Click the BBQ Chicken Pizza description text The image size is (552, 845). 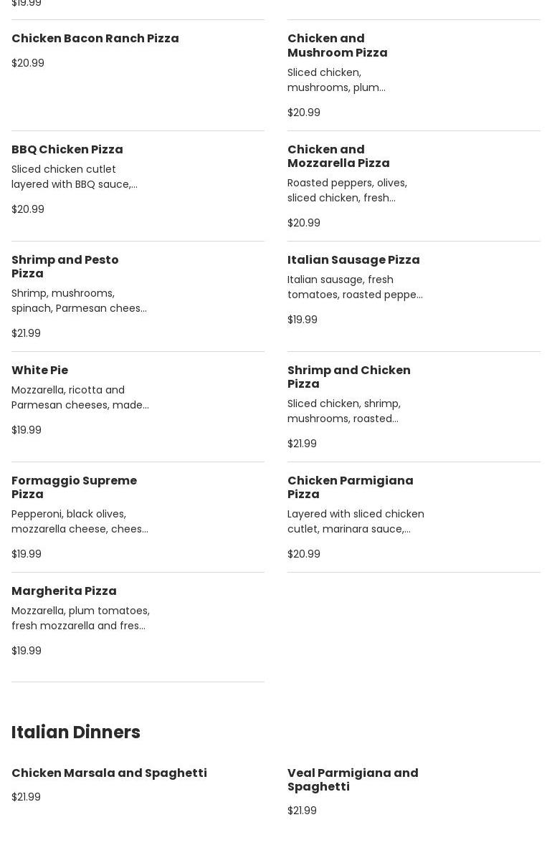(x=75, y=177)
